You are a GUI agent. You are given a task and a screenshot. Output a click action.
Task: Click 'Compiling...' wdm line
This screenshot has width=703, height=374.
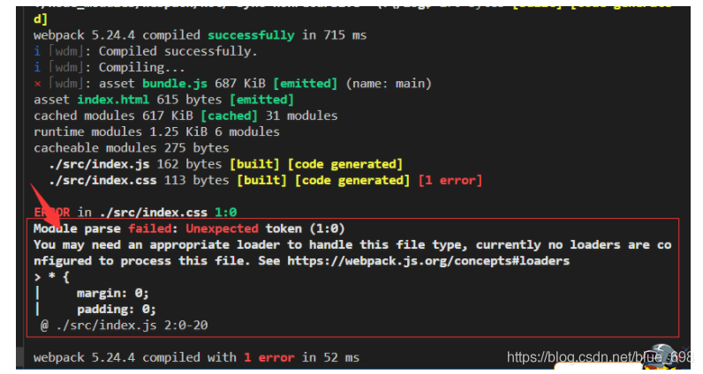pos(109,67)
